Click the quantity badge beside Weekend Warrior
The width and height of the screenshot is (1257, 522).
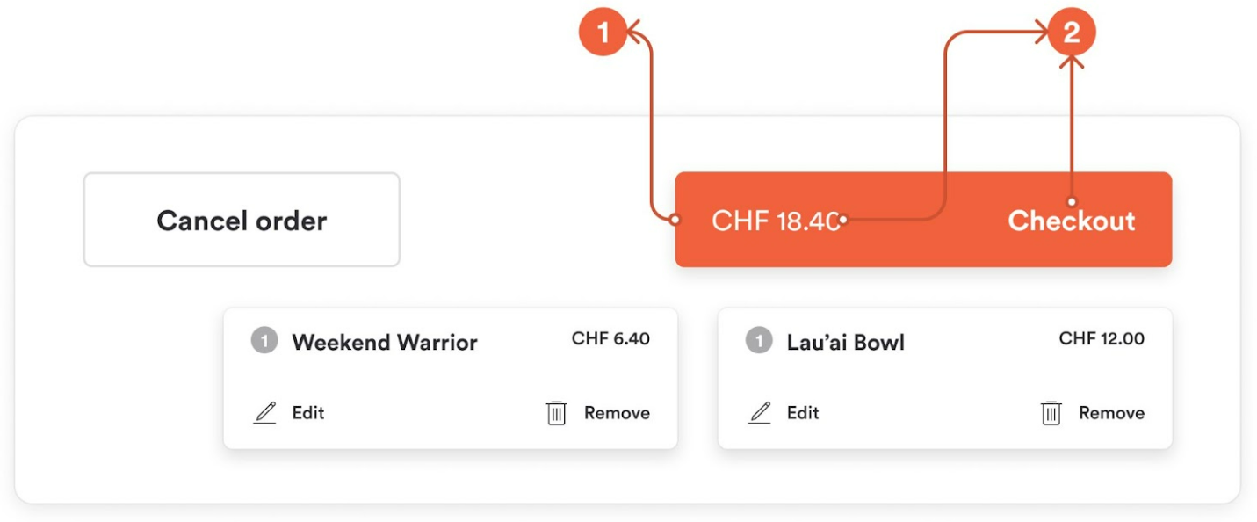[264, 340]
